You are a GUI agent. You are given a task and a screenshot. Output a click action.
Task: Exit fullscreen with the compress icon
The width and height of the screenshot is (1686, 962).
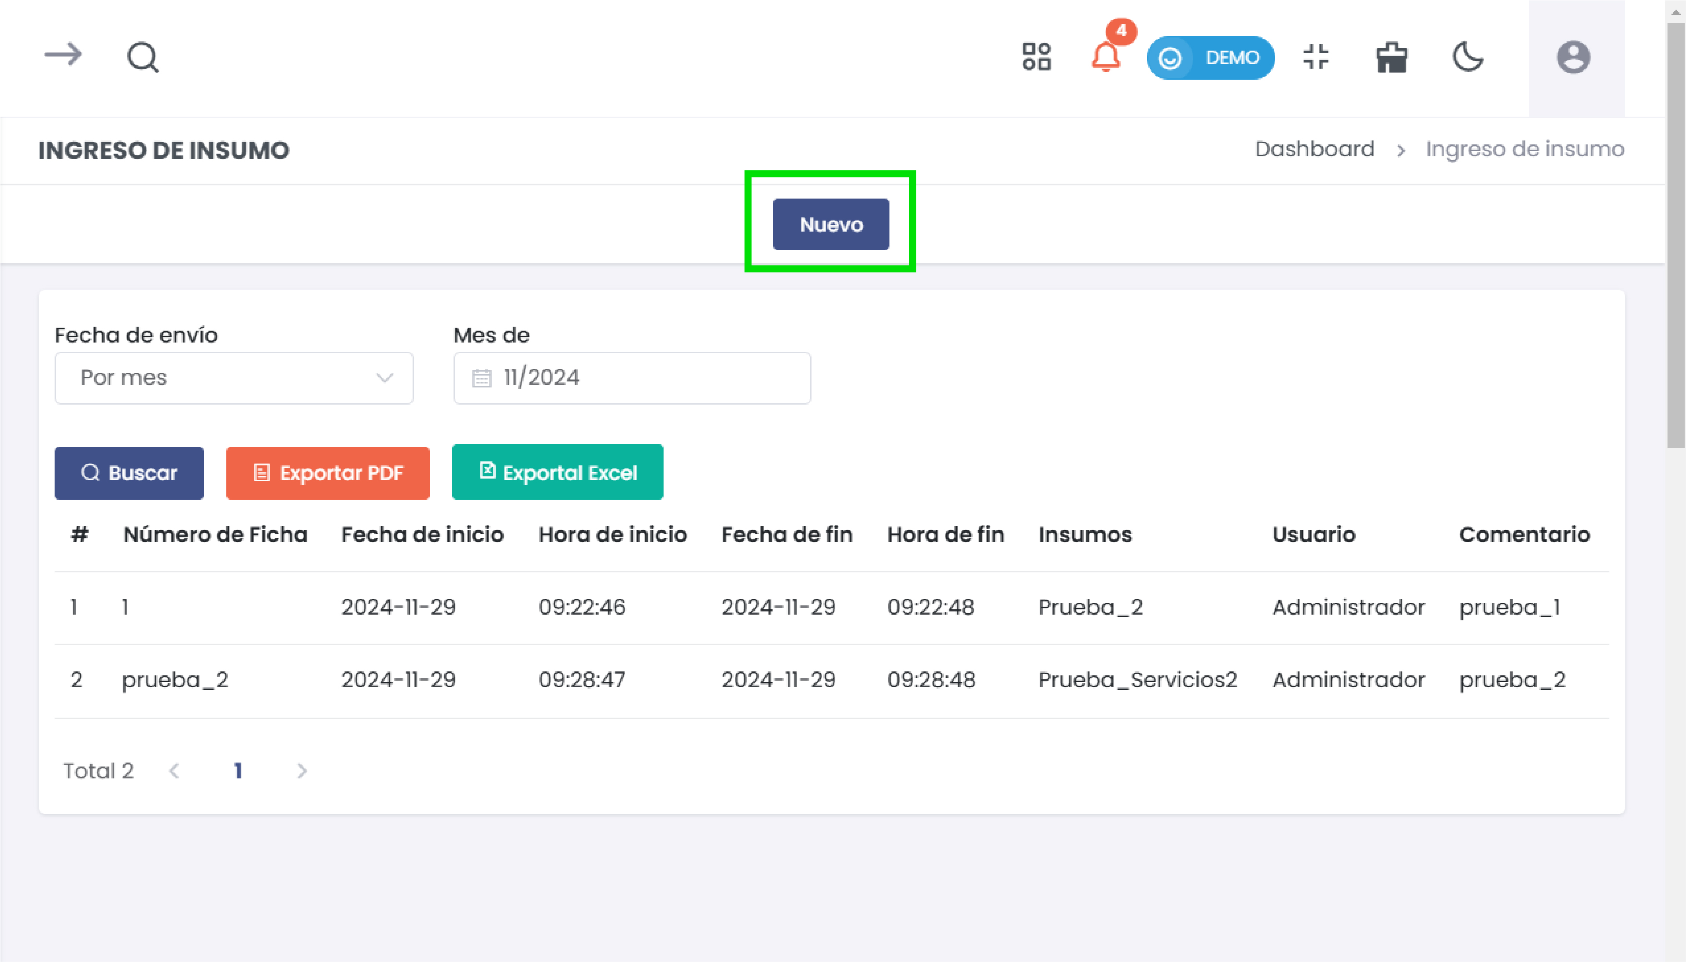[x=1315, y=57]
